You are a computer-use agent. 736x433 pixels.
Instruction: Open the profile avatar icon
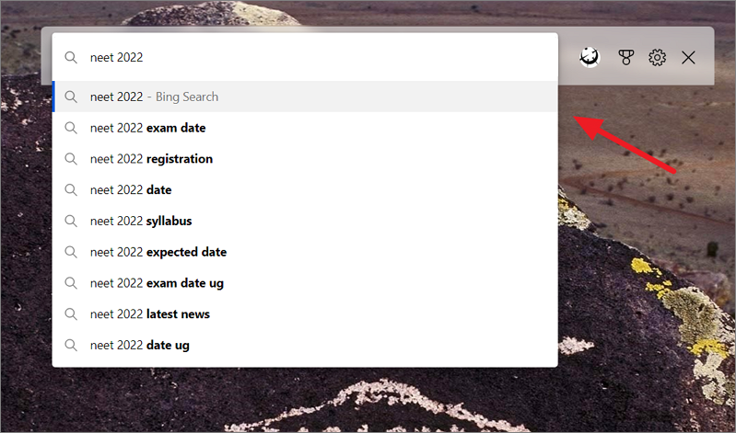click(x=590, y=58)
